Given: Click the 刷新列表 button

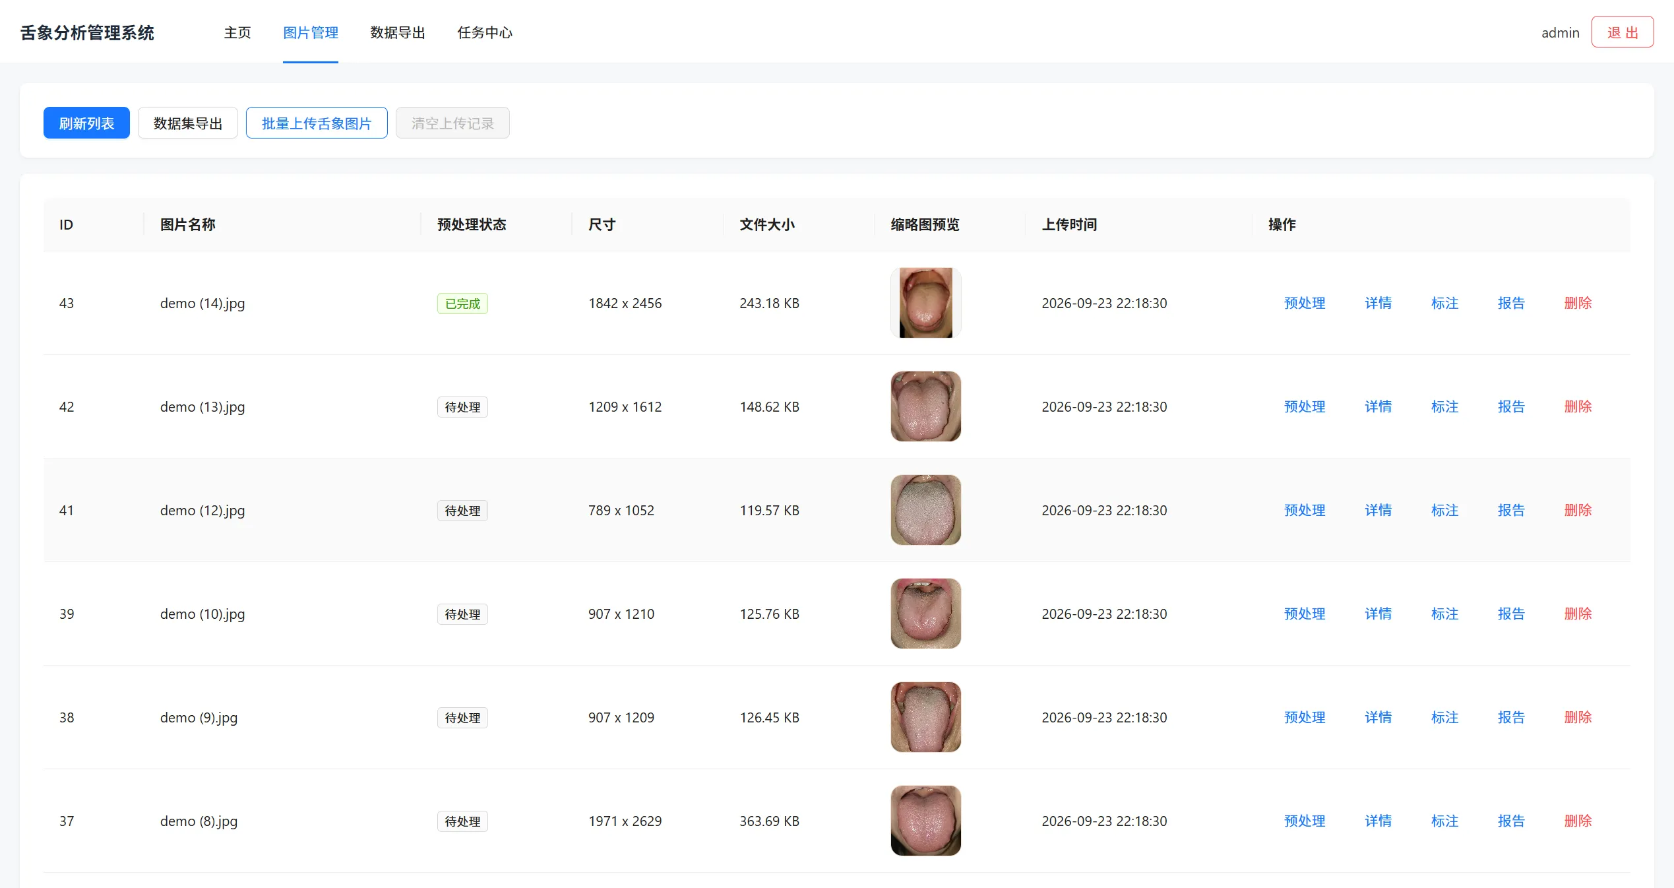Looking at the screenshot, I should [86, 123].
